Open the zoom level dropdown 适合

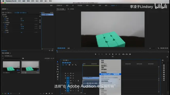coord(71,48)
